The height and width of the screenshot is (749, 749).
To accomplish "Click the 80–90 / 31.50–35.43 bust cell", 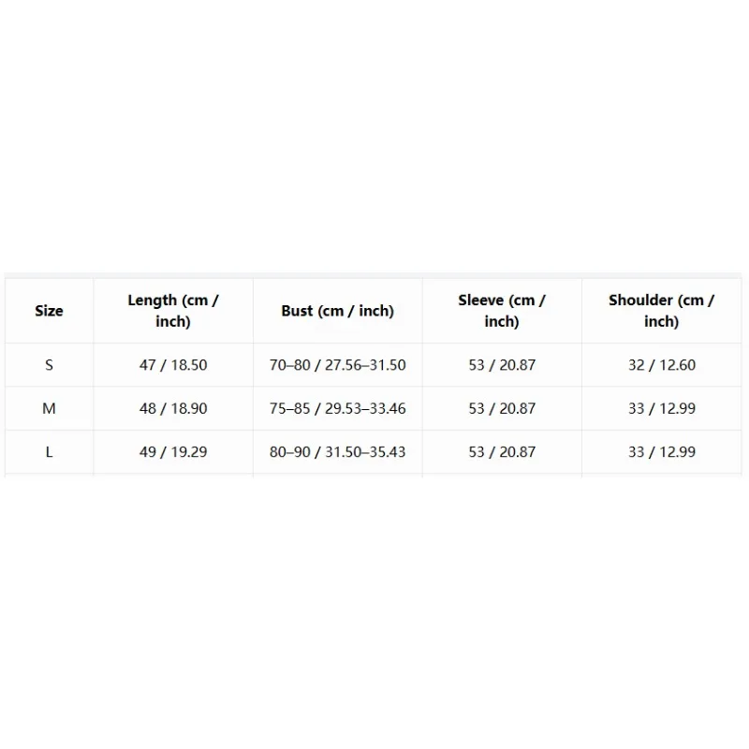I will coord(338,452).
